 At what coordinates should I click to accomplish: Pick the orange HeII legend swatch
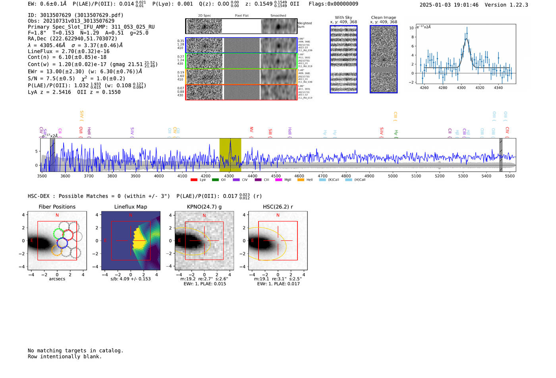(x=301, y=180)
